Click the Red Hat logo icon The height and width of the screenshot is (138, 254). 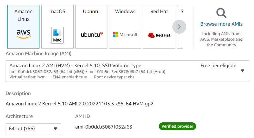[159, 35]
